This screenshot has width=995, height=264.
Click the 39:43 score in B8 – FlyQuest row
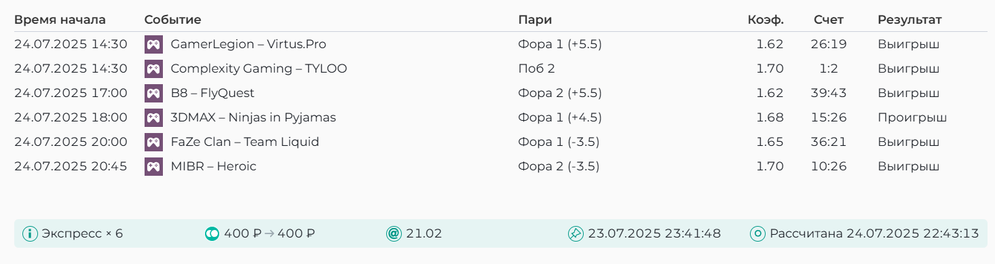point(829,94)
